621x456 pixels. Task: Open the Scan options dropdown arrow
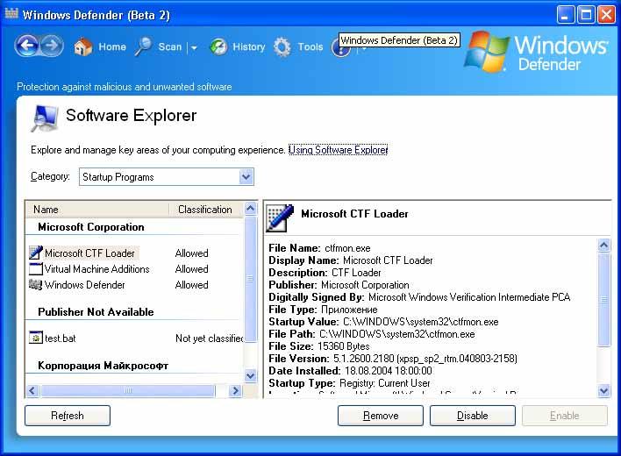tap(194, 47)
